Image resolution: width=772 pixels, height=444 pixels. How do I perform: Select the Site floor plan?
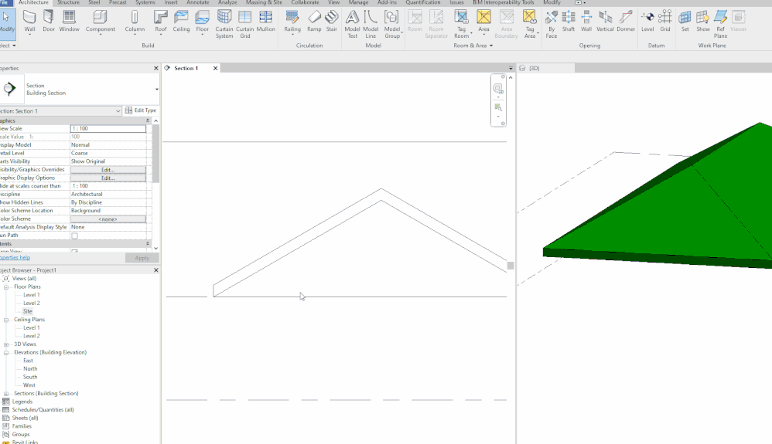pos(28,311)
